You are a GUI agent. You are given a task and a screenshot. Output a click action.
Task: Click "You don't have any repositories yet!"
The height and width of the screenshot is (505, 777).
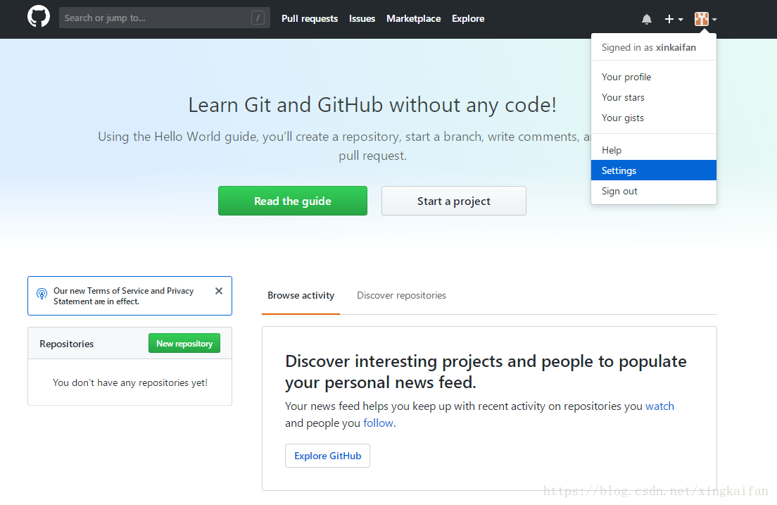click(x=129, y=382)
